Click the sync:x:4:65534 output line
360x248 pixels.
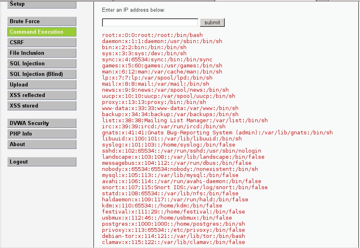(157, 59)
